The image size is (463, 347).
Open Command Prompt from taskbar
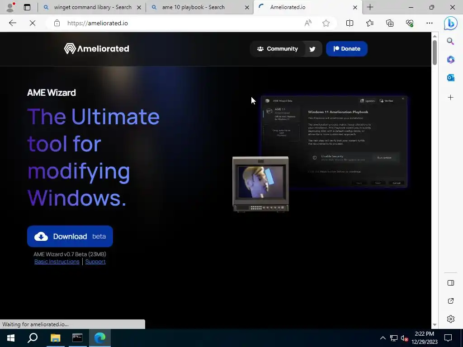[x=77, y=338]
